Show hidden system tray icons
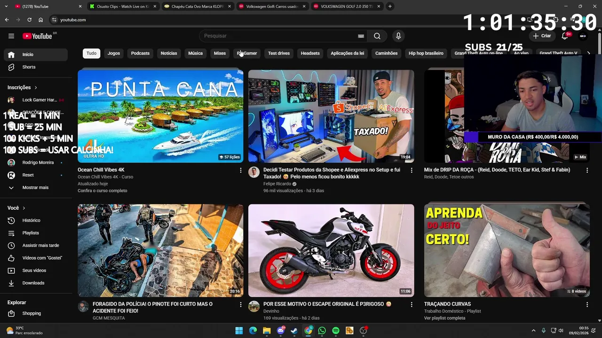 [533, 330]
